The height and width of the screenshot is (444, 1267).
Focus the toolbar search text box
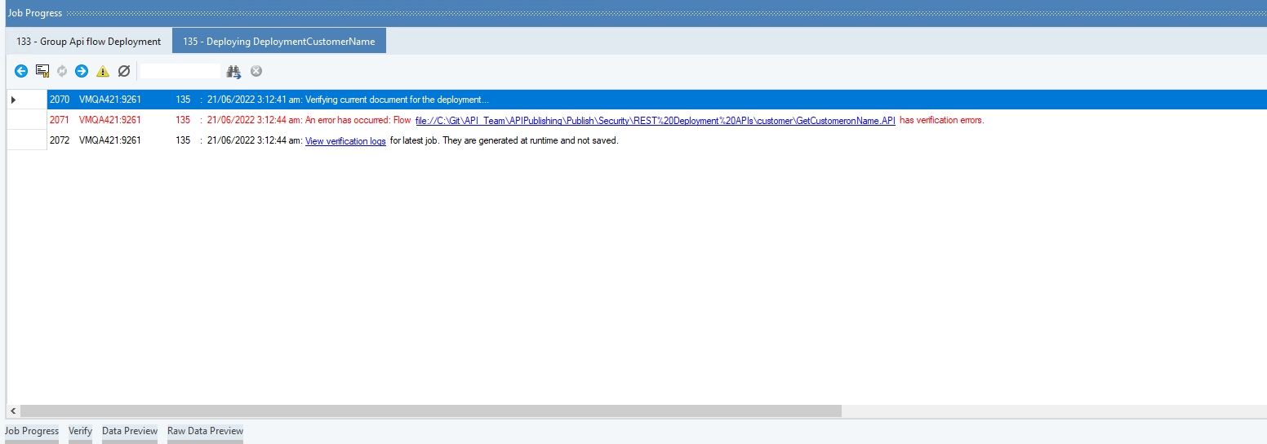(180, 71)
